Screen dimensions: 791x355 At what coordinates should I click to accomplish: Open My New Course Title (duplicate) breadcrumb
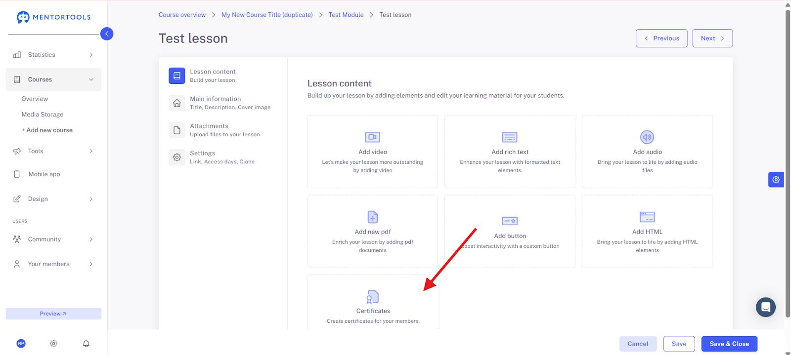[x=267, y=15]
